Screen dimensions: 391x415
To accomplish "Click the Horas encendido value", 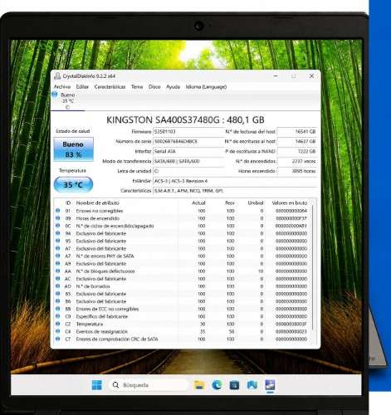I will 297,171.
